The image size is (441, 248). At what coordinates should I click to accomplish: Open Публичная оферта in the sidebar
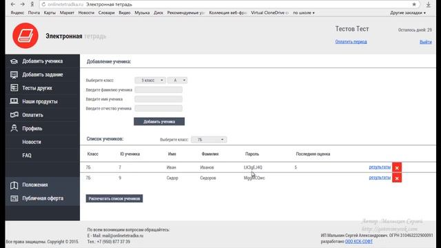pyautogui.click(x=43, y=198)
